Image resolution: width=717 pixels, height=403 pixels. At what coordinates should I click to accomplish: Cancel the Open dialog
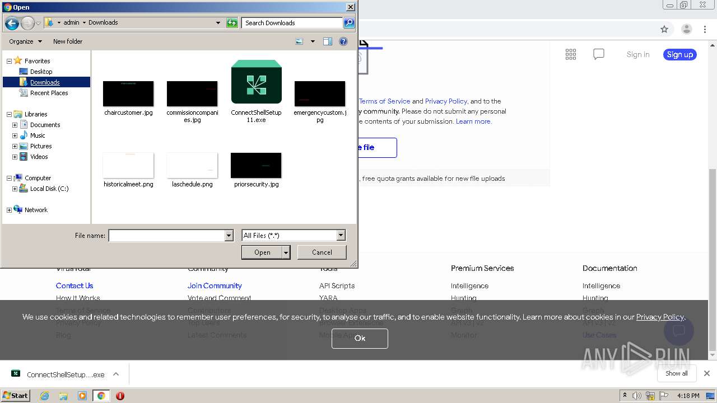point(322,252)
